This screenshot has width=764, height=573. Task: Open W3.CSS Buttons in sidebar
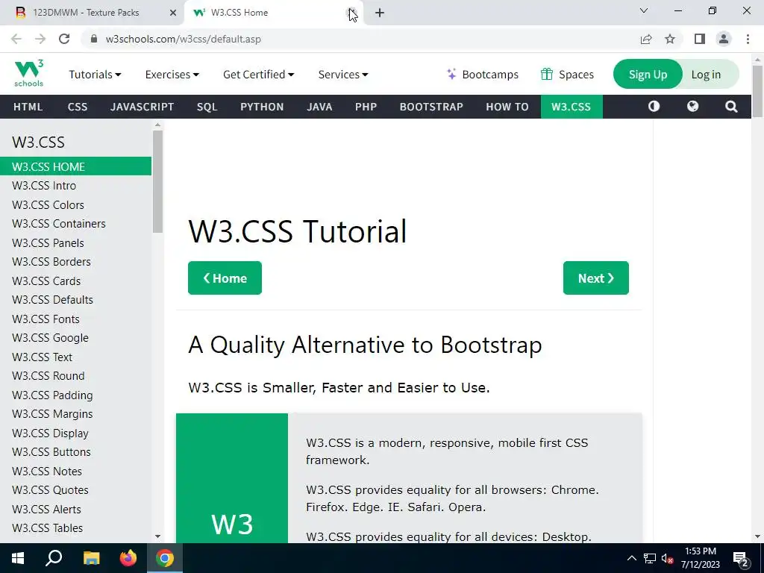(75, 452)
